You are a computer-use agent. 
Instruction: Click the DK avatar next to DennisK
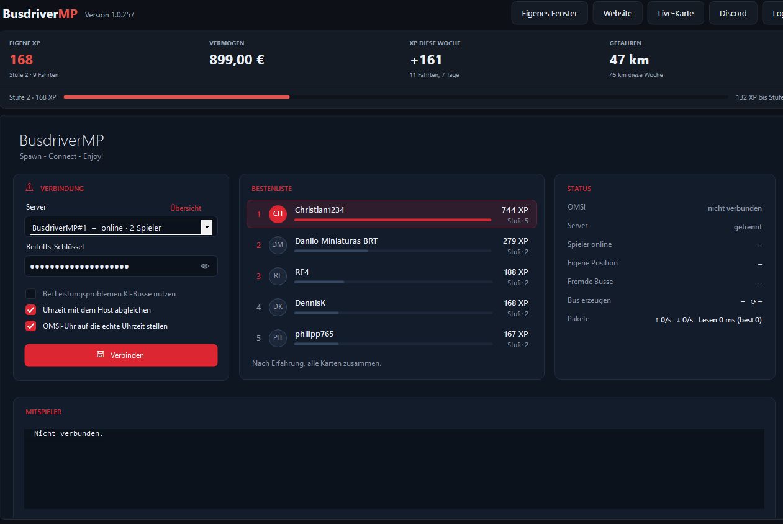tap(278, 307)
